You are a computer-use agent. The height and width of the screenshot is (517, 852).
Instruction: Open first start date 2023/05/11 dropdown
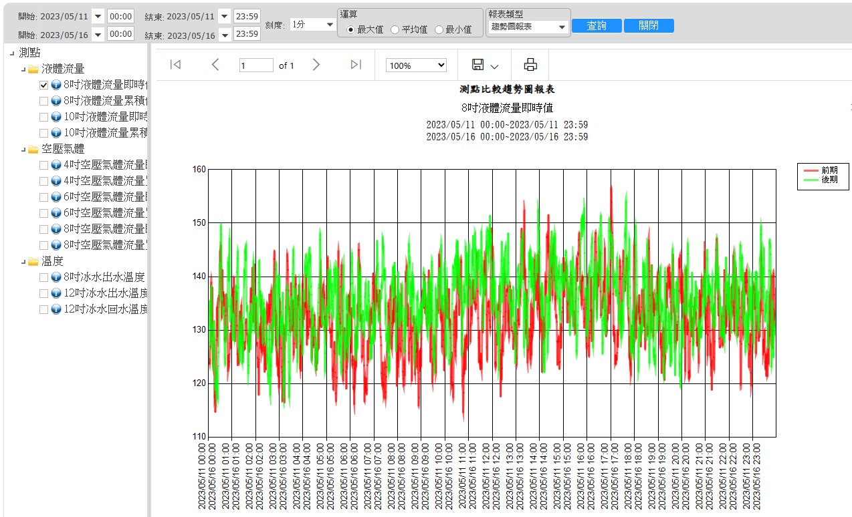coord(97,16)
